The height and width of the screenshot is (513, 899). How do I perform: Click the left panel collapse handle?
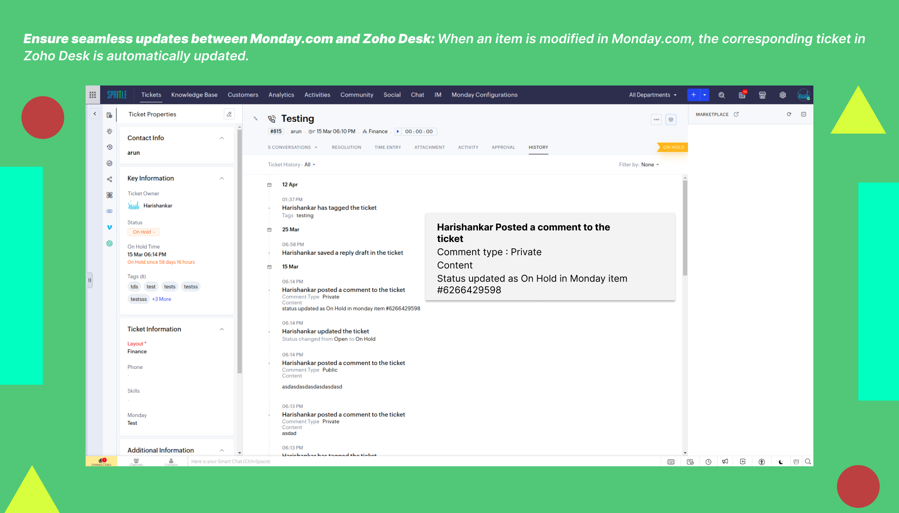click(89, 280)
